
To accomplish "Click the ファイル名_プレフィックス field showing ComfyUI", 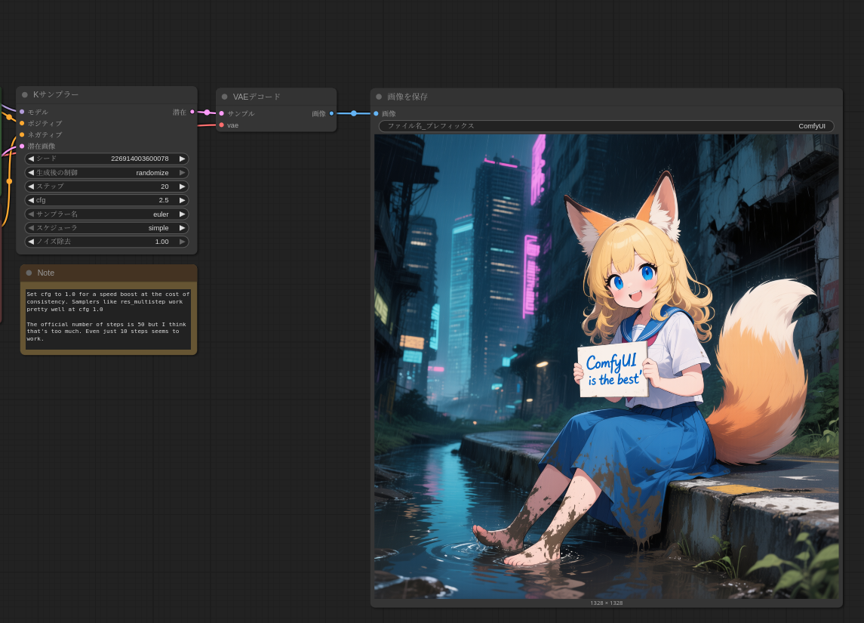I will [x=606, y=126].
